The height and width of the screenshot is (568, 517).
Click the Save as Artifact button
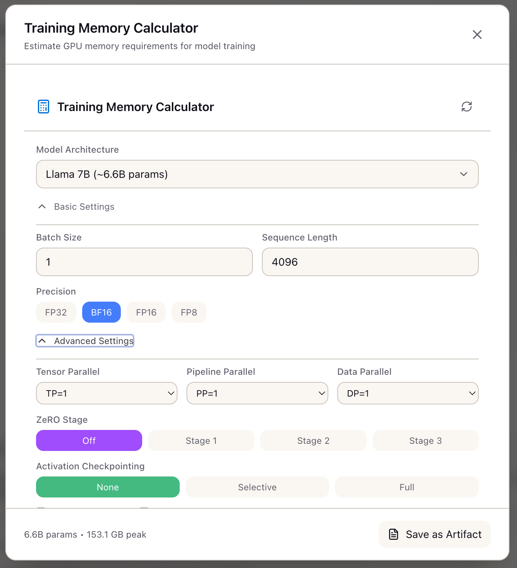[434, 534]
